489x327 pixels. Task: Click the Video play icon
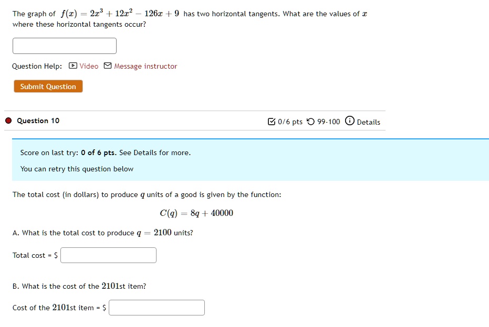tap(72, 66)
